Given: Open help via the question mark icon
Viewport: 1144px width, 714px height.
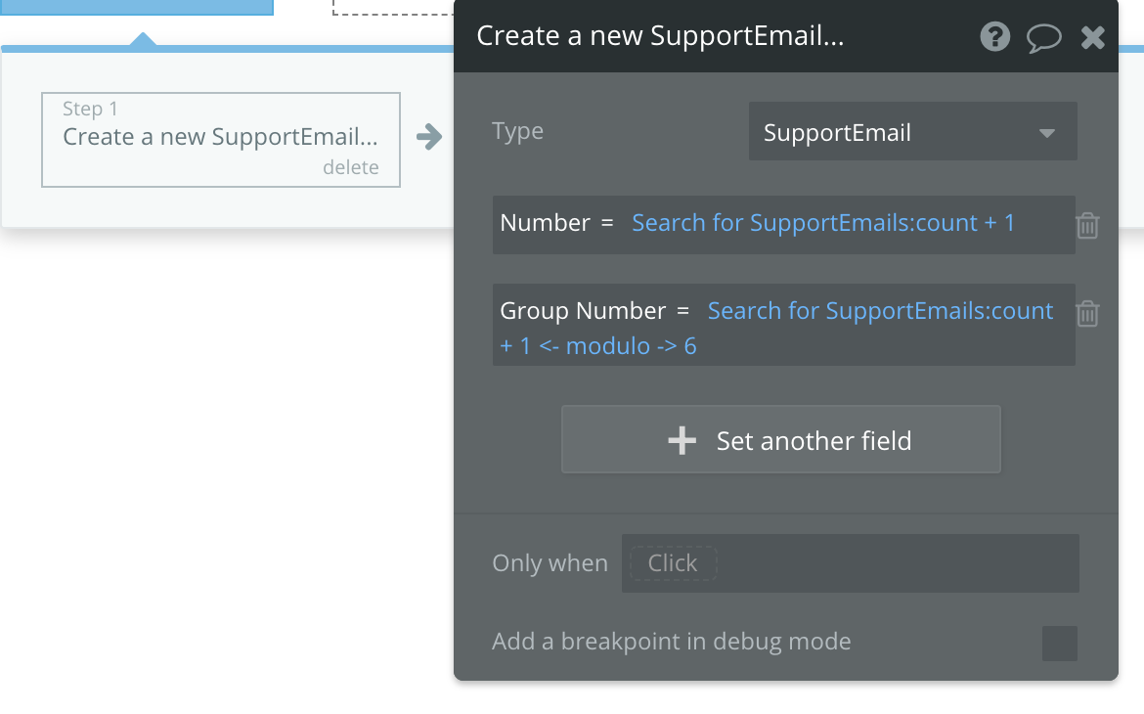Looking at the screenshot, I should click(994, 37).
